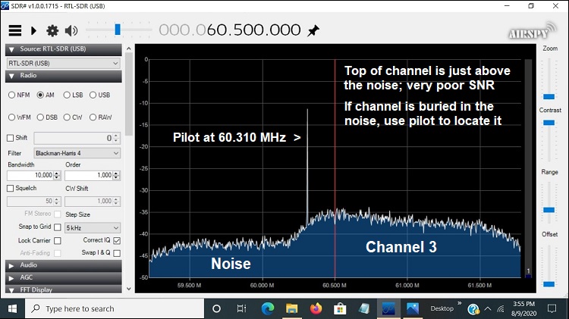Open Microsoft Store from the taskbar
This screenshot has height=319, width=569.
point(340,308)
